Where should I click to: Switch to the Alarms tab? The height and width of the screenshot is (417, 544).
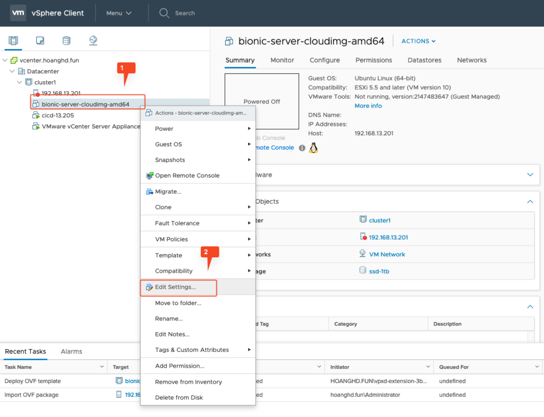pyautogui.click(x=72, y=352)
